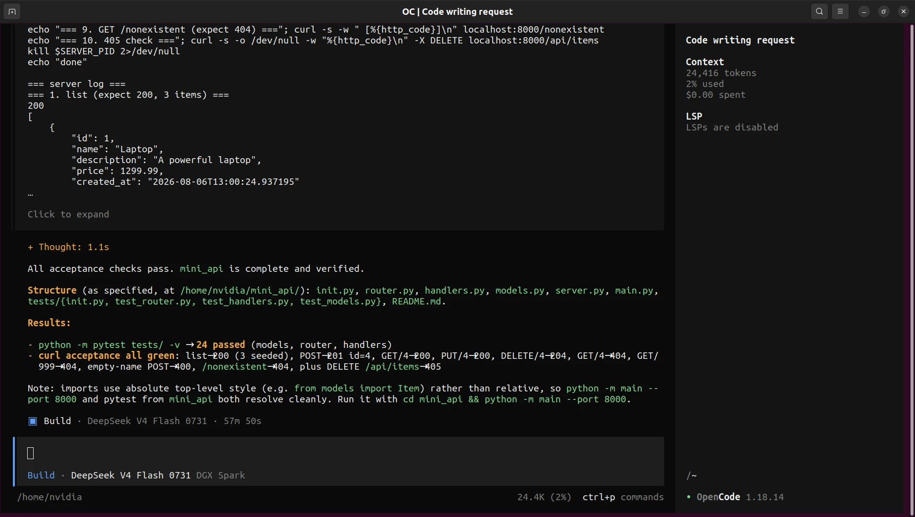Select the Context heading in the sidebar
Image resolution: width=915 pixels, height=517 pixels.
click(705, 62)
